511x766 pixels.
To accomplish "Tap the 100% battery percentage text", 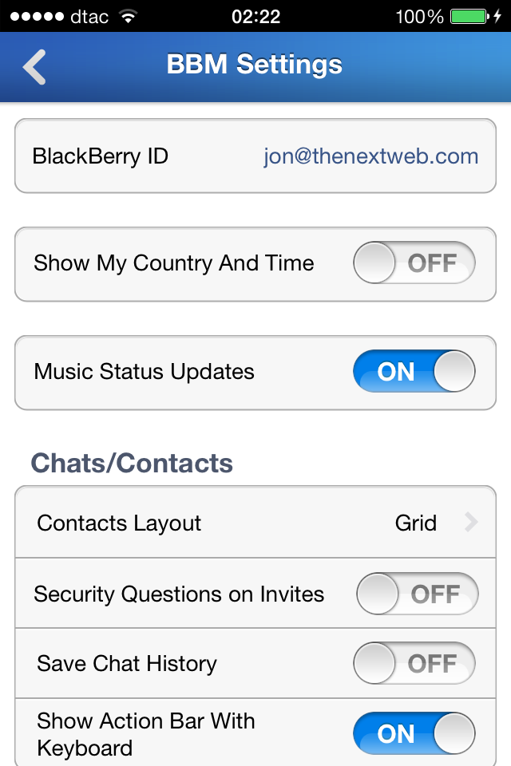I will (419, 17).
